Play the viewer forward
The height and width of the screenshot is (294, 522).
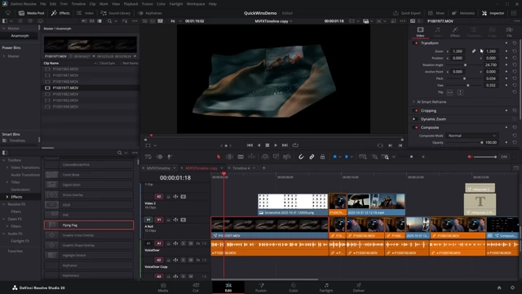[276, 145]
